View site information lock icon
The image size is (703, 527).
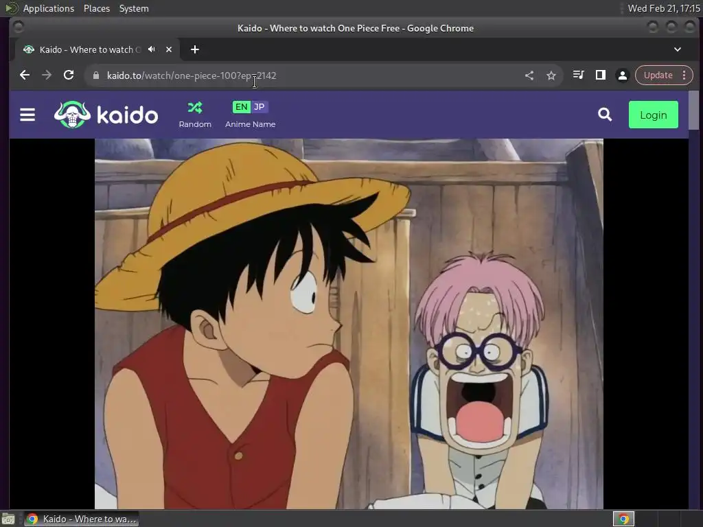pos(96,75)
